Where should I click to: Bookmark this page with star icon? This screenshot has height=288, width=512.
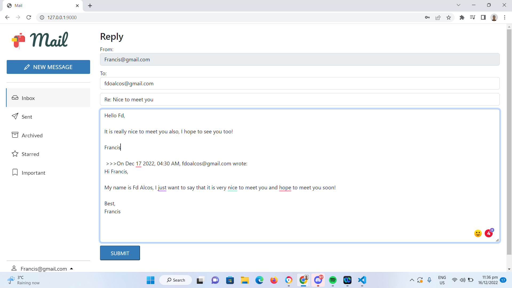(x=449, y=18)
